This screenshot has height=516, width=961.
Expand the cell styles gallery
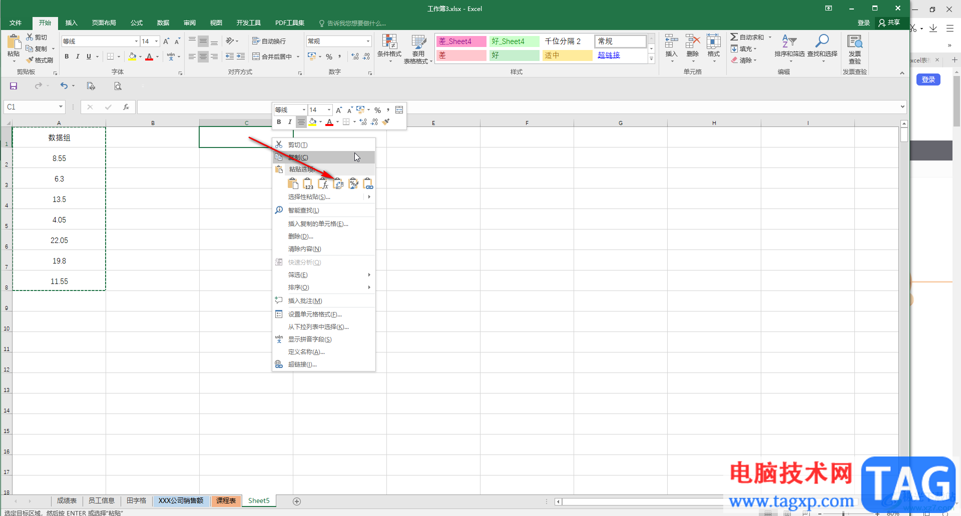(x=651, y=59)
